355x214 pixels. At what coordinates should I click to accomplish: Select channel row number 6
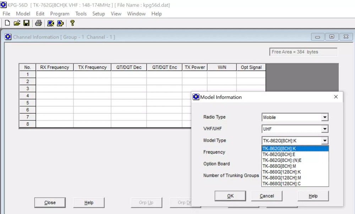[x=28, y=110]
